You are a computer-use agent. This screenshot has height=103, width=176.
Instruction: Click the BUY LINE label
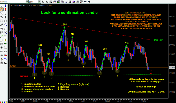tap(24, 76)
